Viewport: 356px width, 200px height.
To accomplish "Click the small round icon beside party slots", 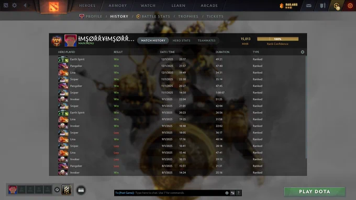I will [57, 190].
